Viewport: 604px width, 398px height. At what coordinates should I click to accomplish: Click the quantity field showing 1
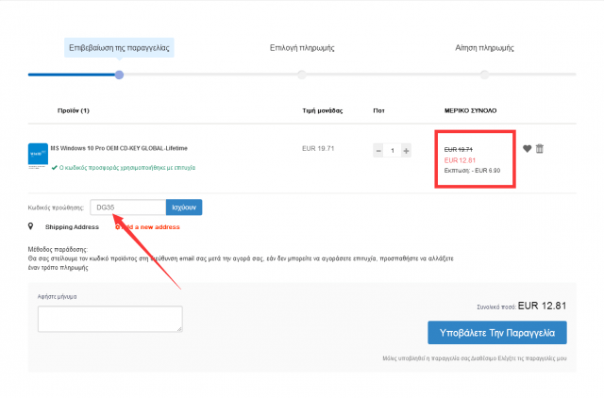(x=393, y=151)
